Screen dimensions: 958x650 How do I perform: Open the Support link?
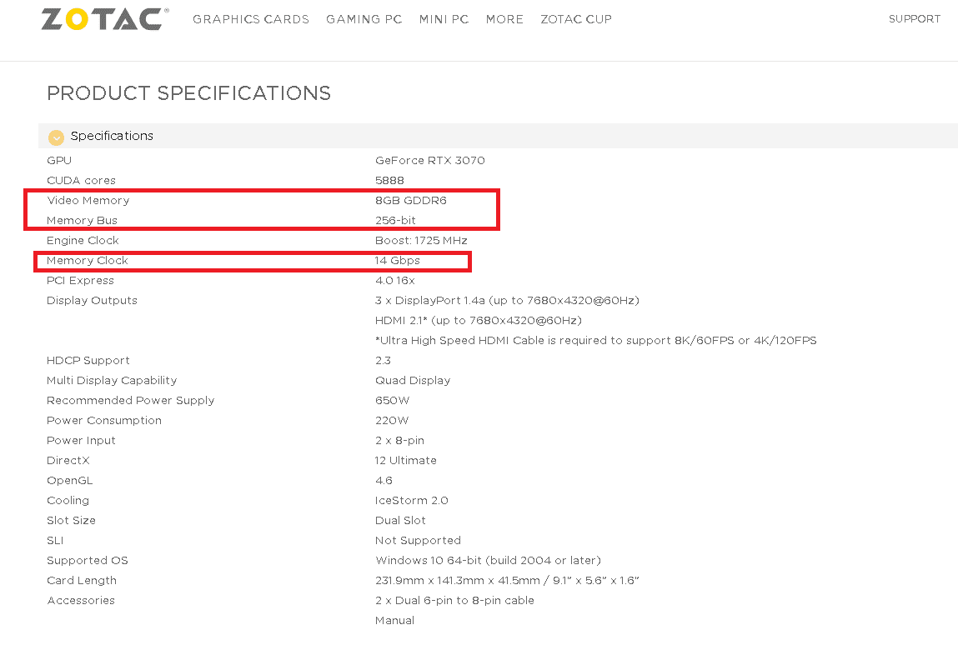(914, 19)
